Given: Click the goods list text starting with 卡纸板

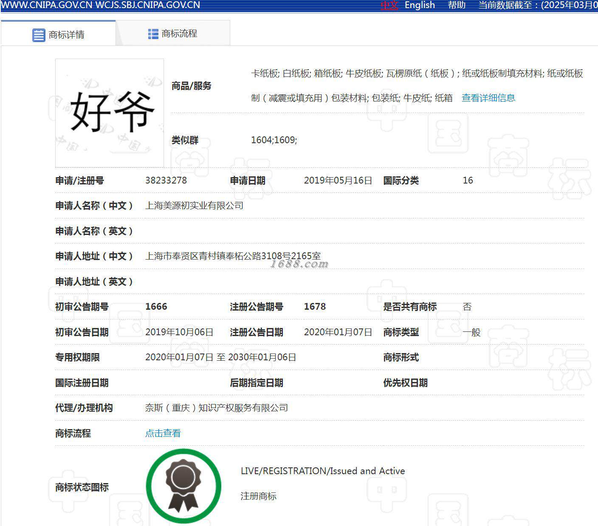Looking at the screenshot, I should [x=417, y=85].
